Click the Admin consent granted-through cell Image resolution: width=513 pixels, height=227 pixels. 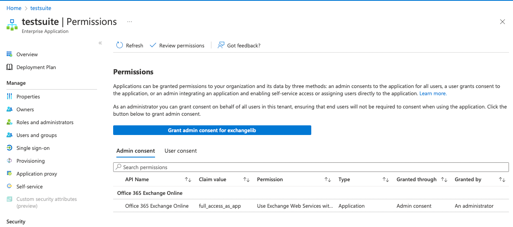point(414,206)
